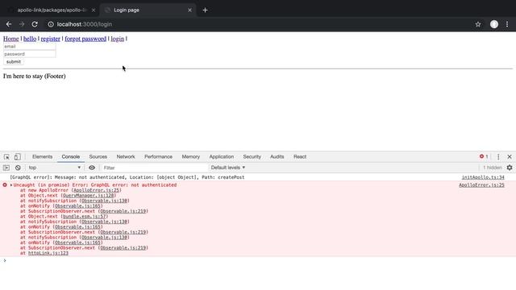
Task: Toggle the device toolbar in DevTools
Action: [18, 157]
